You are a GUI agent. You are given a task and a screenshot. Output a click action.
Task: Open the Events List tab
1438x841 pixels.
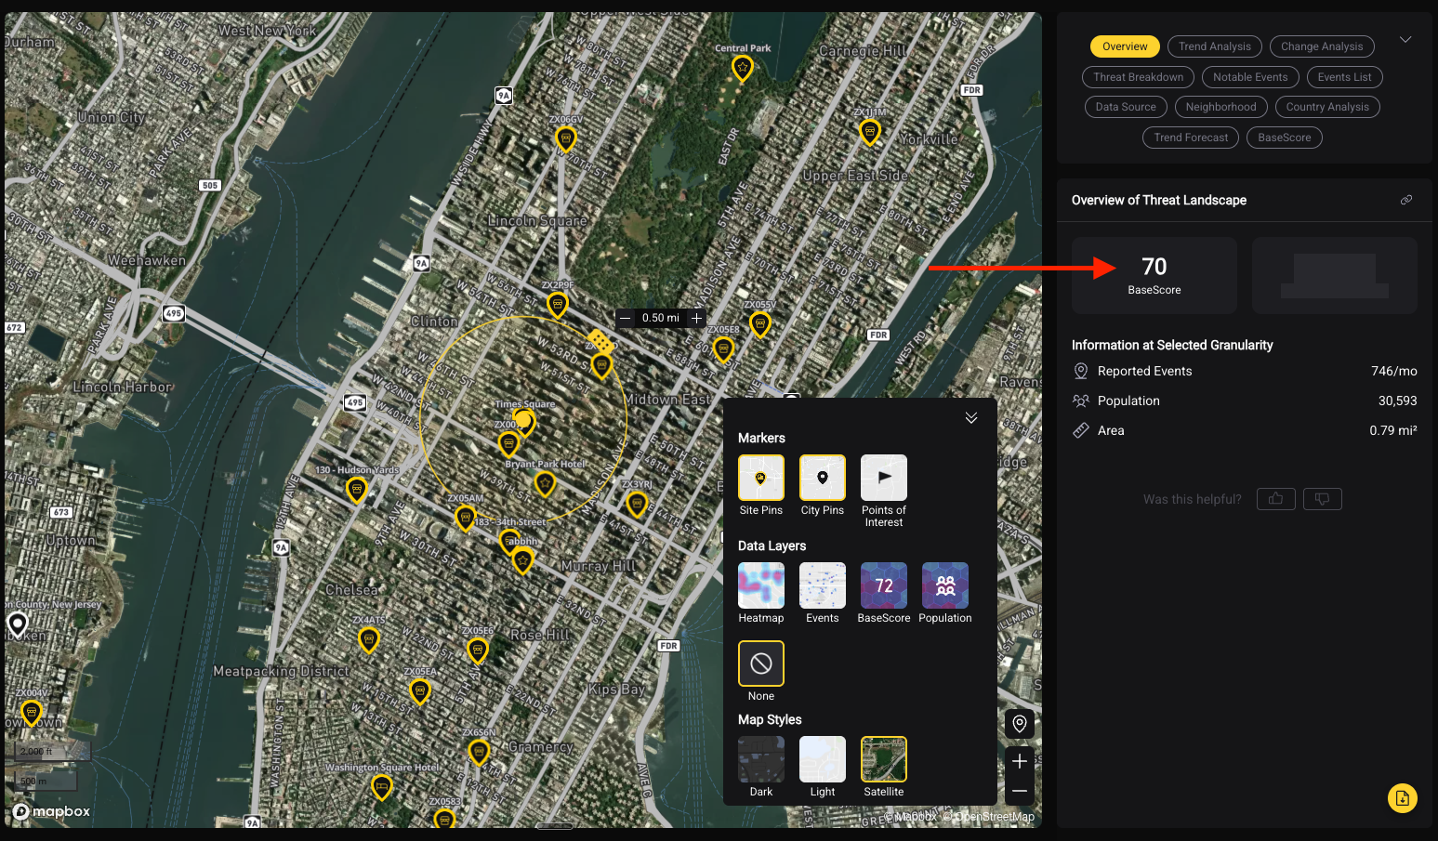tap(1344, 77)
